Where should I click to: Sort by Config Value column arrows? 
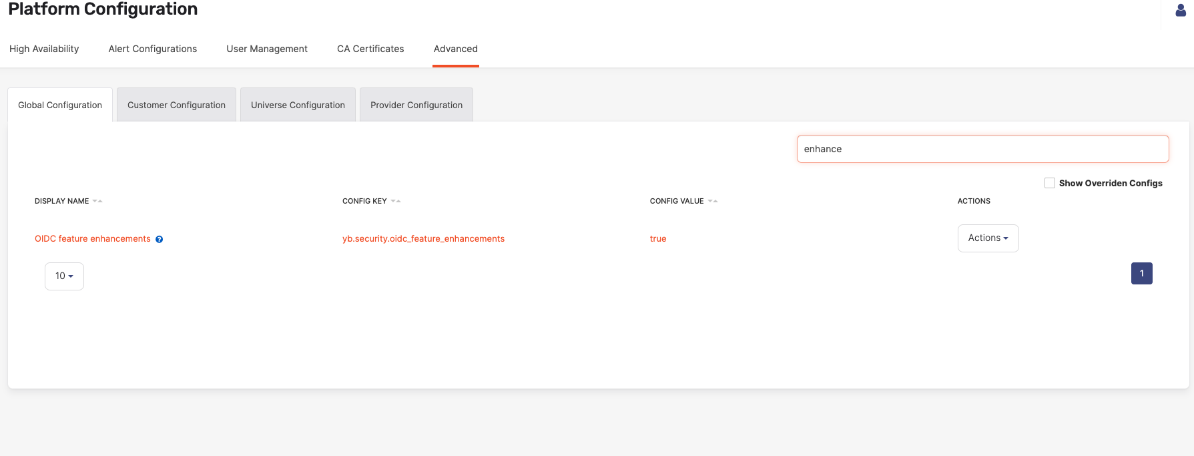pos(713,201)
